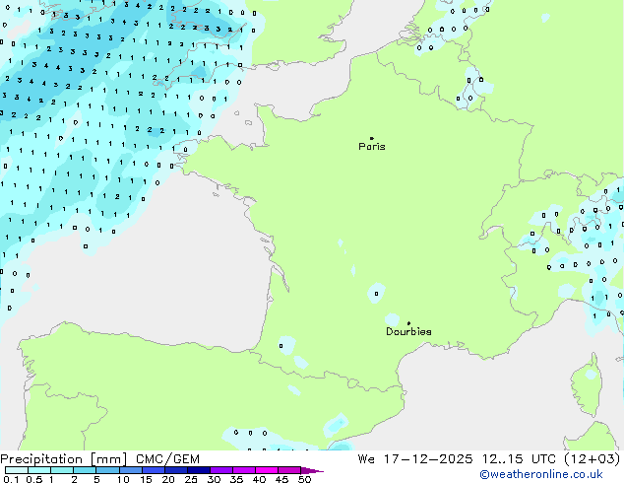Pick the 10–15 mm legend color swatch
Screen dimensions: 624x483
coord(131,470)
